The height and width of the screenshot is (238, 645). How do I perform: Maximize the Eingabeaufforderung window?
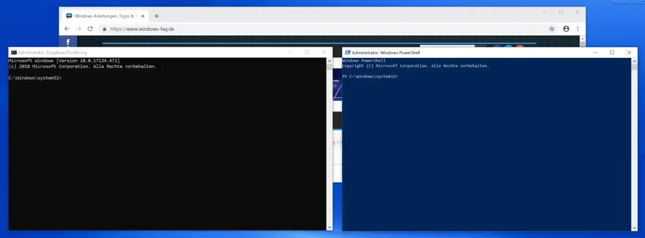coord(307,52)
